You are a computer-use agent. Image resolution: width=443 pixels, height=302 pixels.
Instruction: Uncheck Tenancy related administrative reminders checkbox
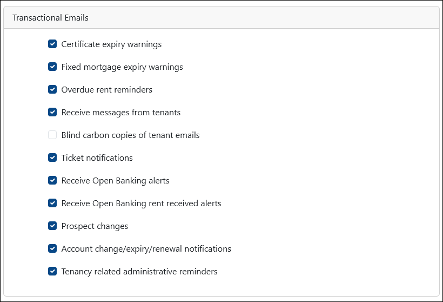coord(52,271)
